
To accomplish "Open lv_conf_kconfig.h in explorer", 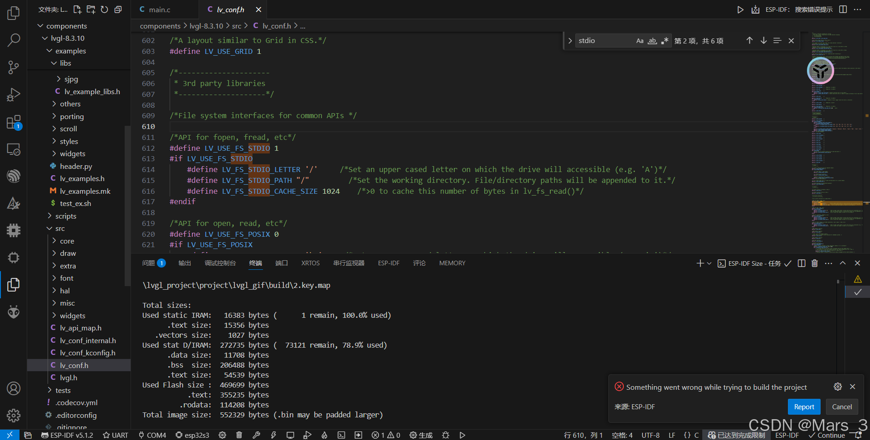I will [x=87, y=353].
